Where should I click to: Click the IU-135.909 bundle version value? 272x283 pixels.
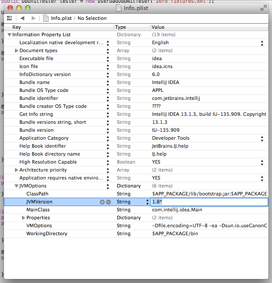click(x=166, y=130)
